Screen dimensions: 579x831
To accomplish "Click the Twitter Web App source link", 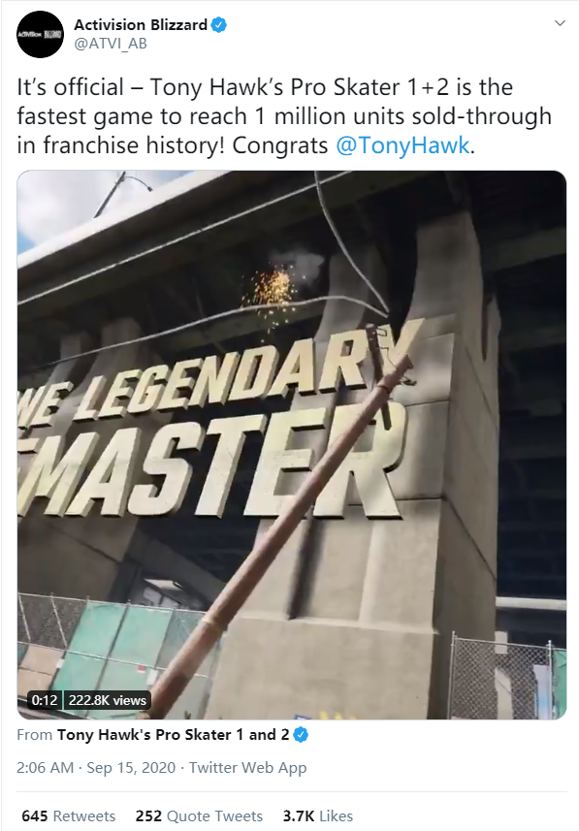I will click(x=248, y=767).
